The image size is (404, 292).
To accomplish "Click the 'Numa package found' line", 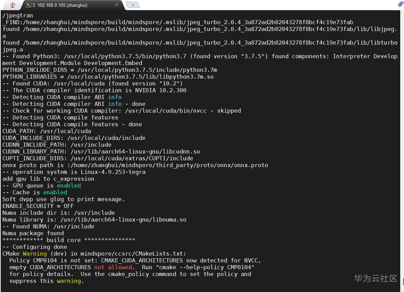I will tap(33, 233).
